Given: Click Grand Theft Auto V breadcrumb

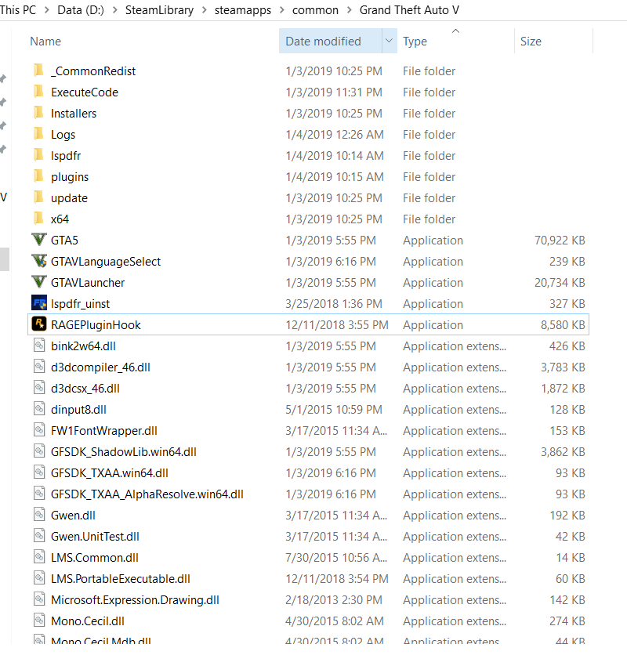Looking at the screenshot, I should click(409, 10).
